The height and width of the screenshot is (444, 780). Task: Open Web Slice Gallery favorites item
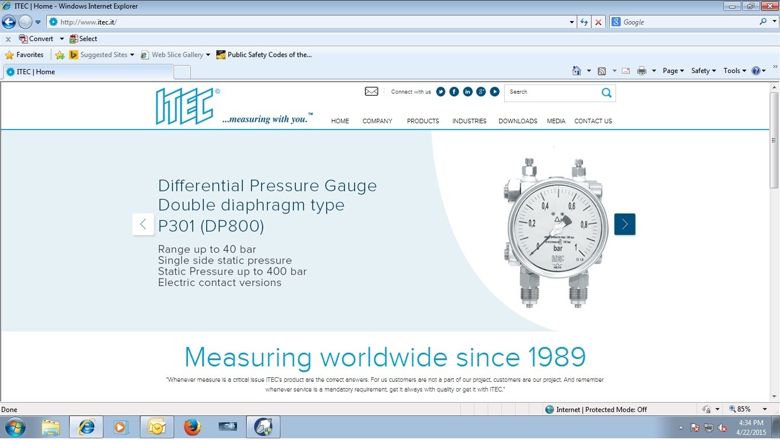175,55
